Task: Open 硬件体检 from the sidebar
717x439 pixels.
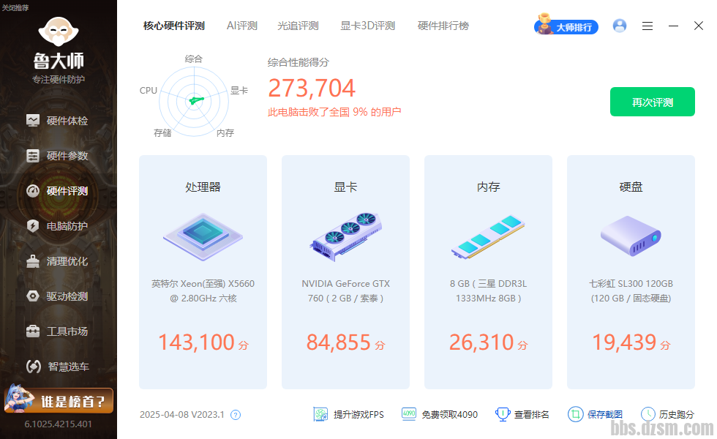Action: 58,121
